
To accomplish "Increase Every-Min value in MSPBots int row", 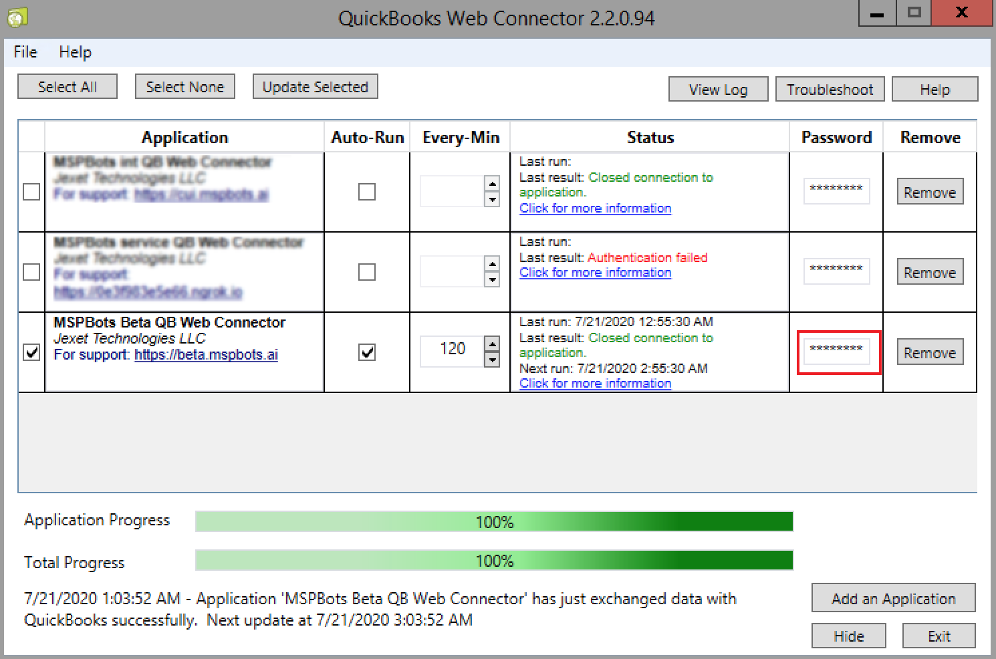I will click(492, 184).
